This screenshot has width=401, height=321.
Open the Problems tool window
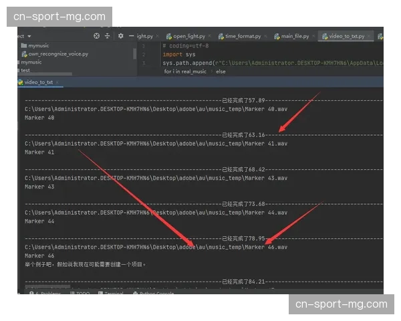(x=47, y=293)
